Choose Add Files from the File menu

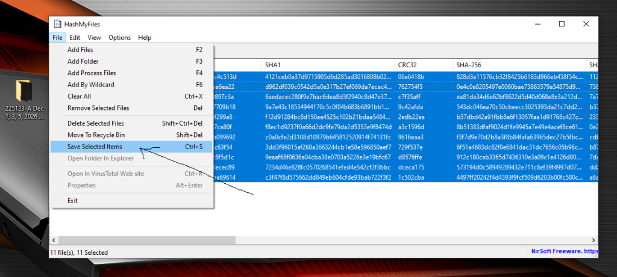click(131, 50)
